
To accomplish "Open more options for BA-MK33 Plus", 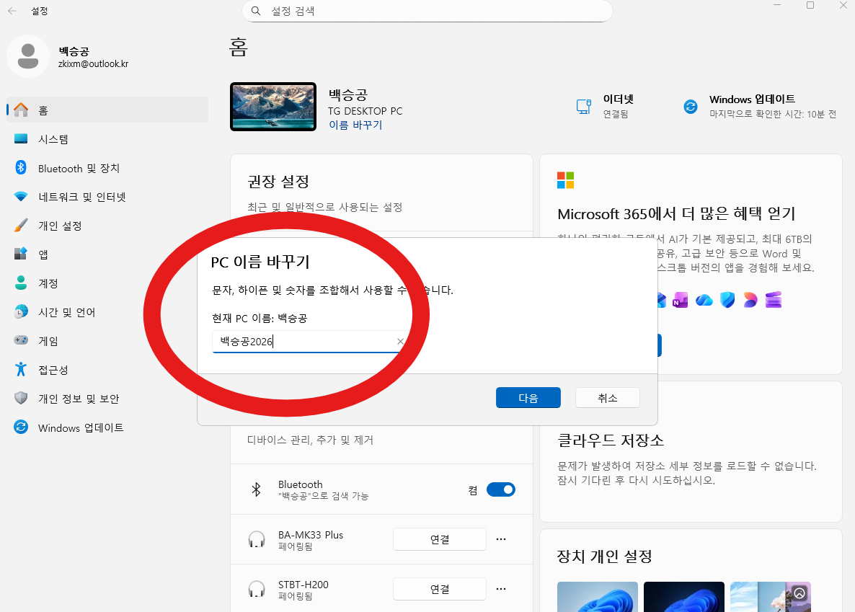I will 501,539.
